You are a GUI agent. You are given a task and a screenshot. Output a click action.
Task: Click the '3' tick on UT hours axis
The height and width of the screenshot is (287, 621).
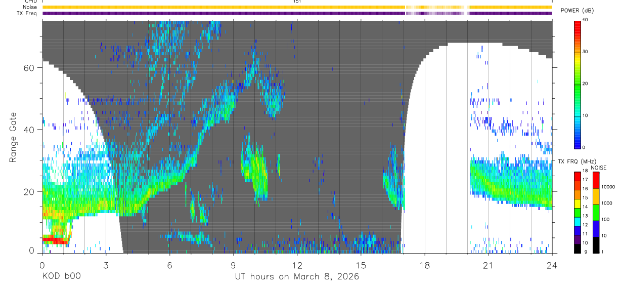tap(106, 265)
